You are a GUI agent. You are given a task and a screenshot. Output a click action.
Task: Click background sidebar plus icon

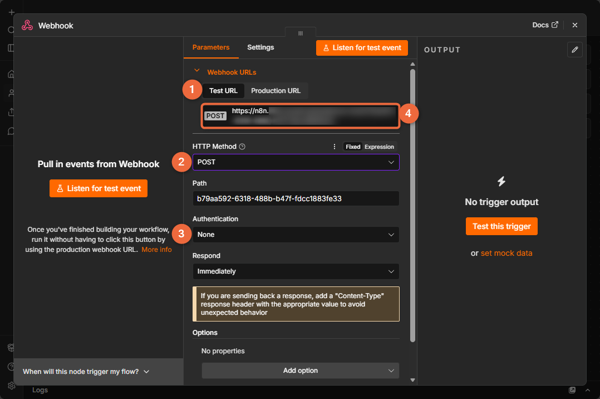coord(12,12)
